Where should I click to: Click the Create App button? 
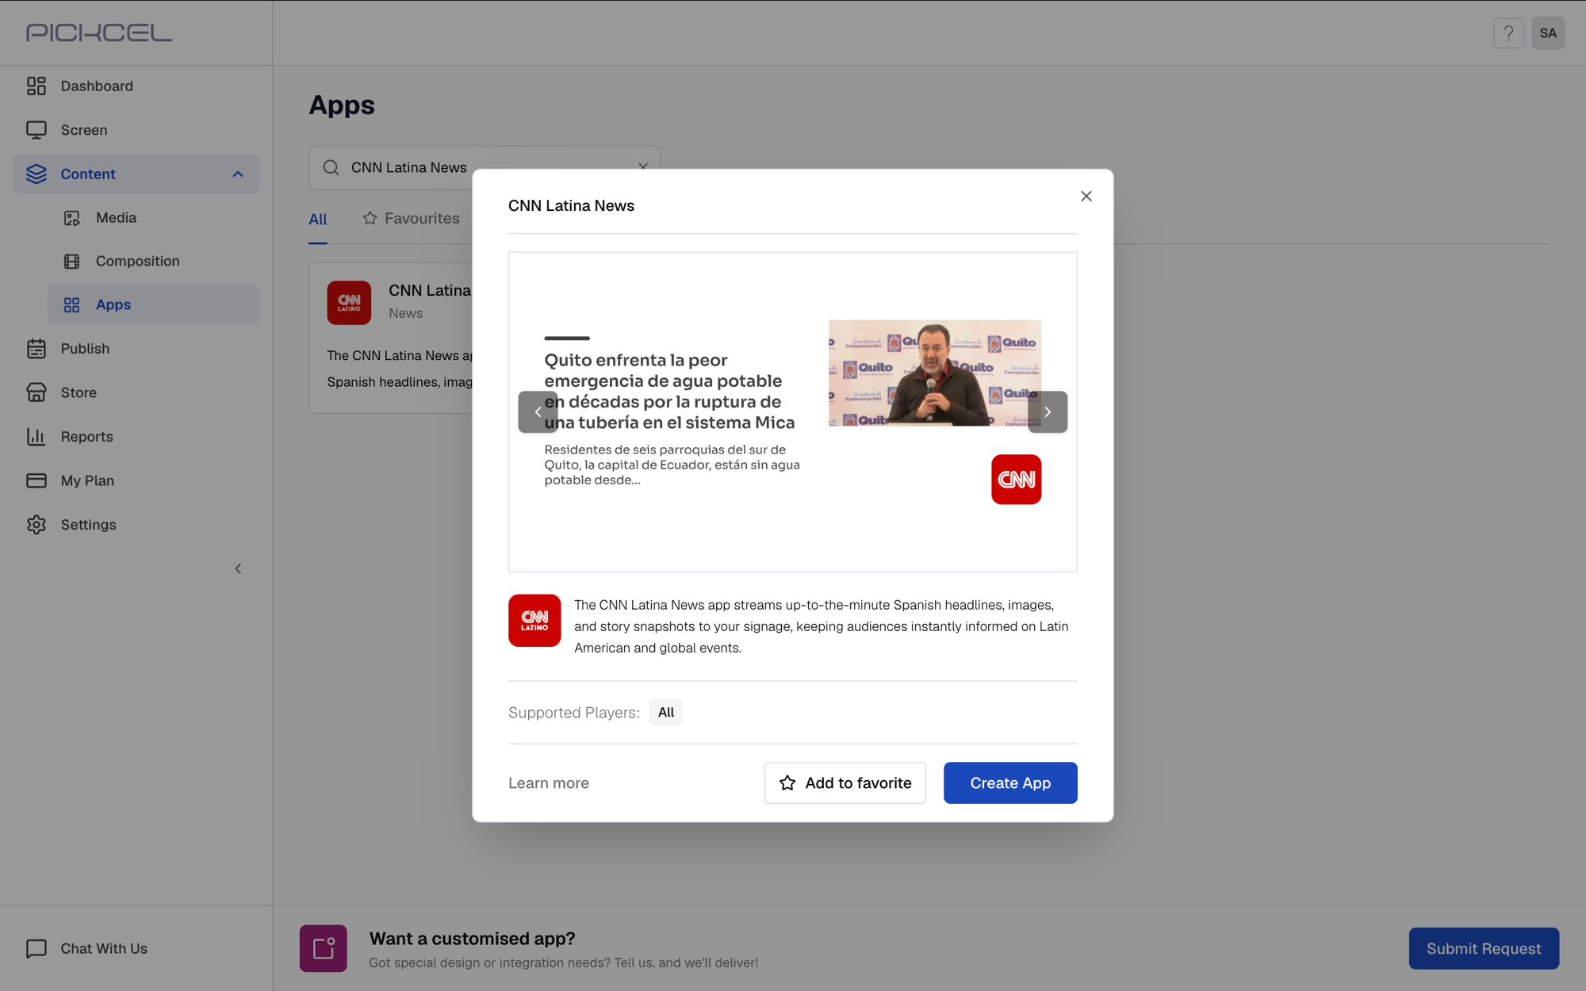pyautogui.click(x=1010, y=782)
